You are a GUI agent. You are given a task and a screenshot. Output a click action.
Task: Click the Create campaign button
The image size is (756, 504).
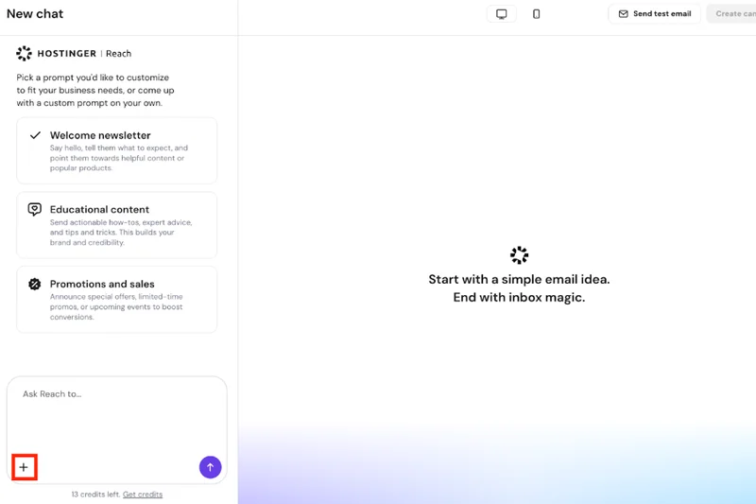click(x=733, y=14)
